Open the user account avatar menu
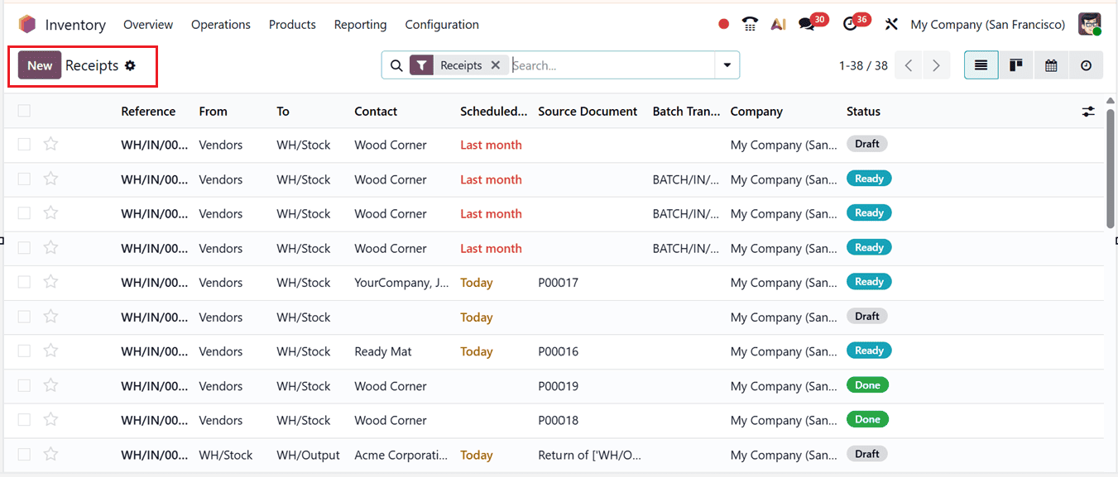The width and height of the screenshot is (1118, 477). tap(1089, 24)
